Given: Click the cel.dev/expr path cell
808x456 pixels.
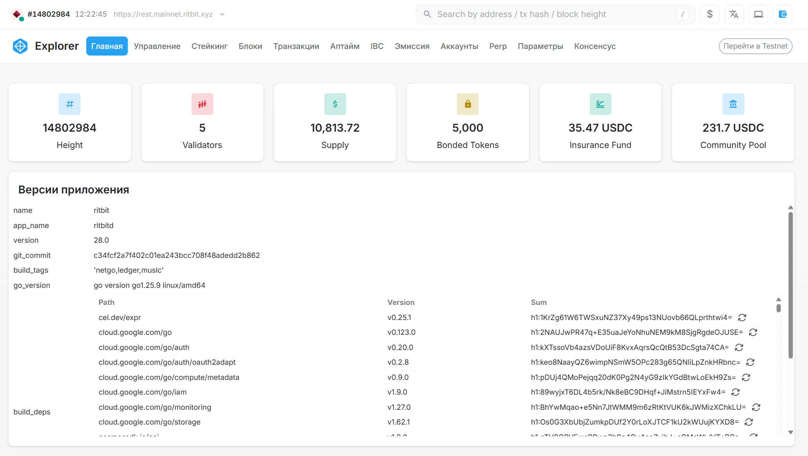Looking at the screenshot, I should pos(120,318).
